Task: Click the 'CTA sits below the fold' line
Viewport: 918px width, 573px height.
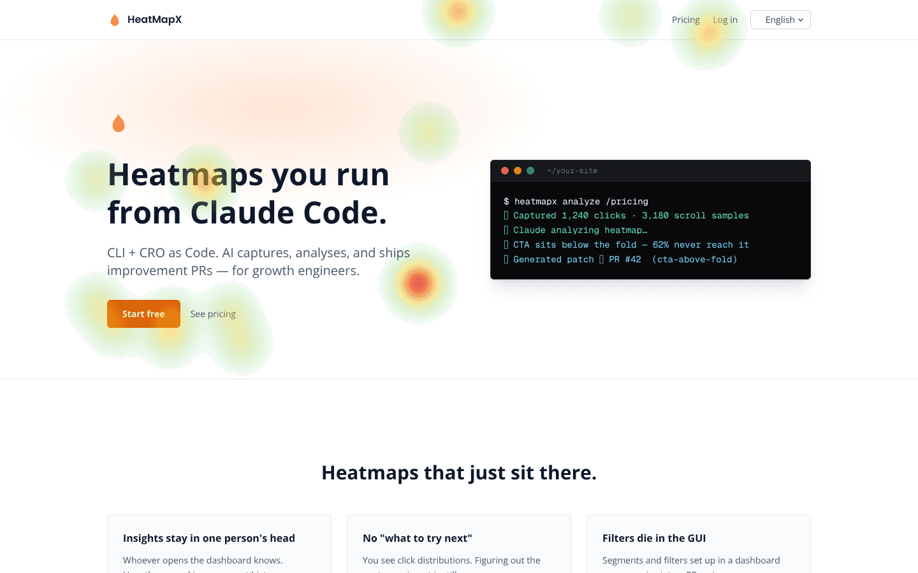Action: click(626, 245)
